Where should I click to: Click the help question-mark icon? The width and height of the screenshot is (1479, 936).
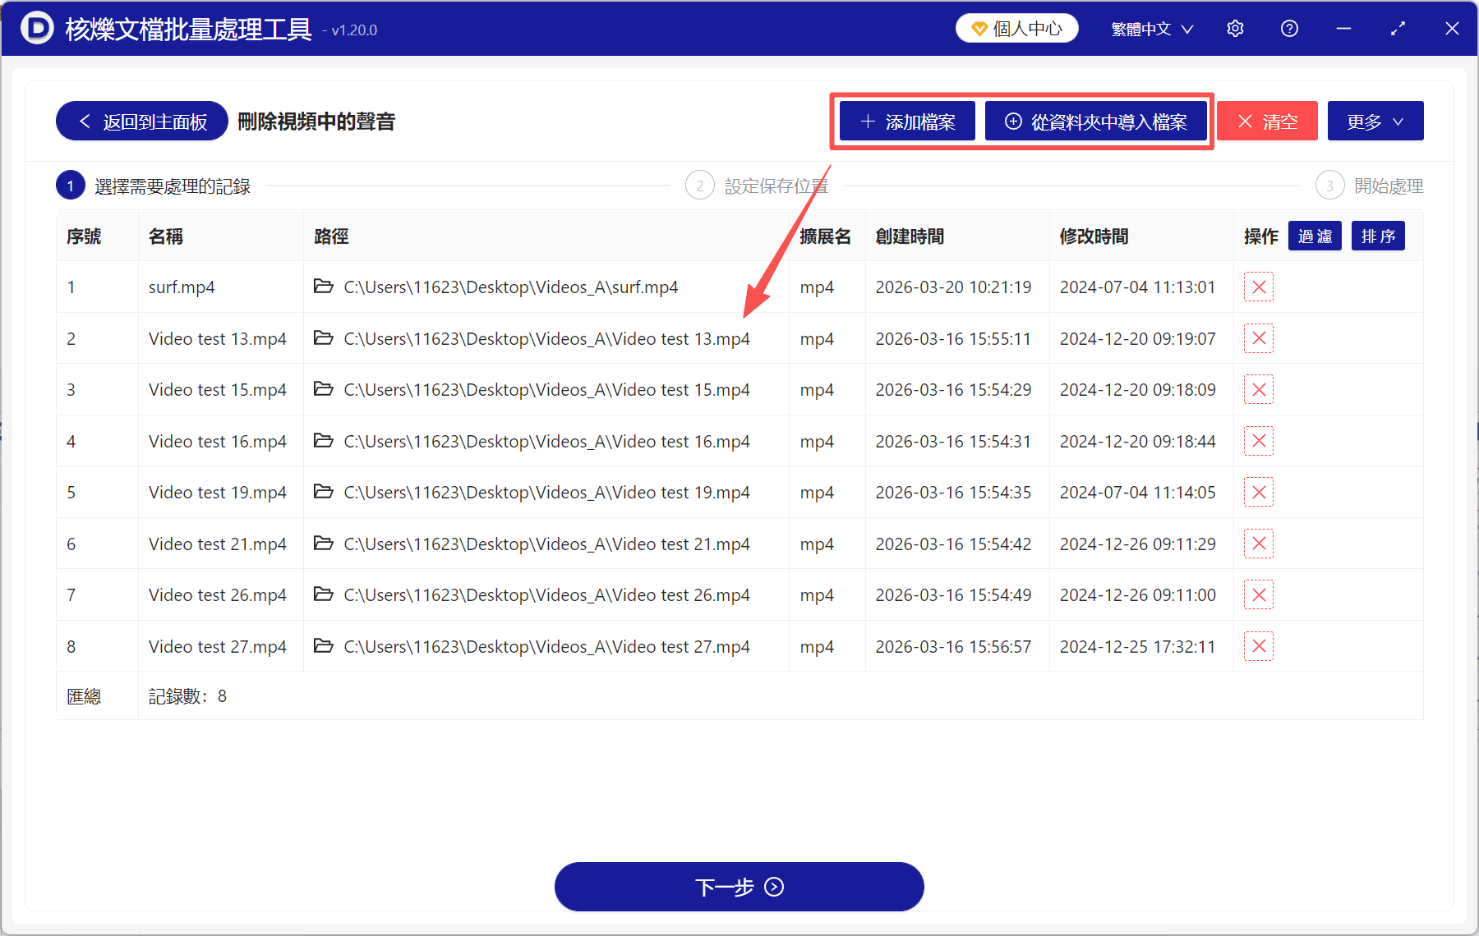point(1289,28)
